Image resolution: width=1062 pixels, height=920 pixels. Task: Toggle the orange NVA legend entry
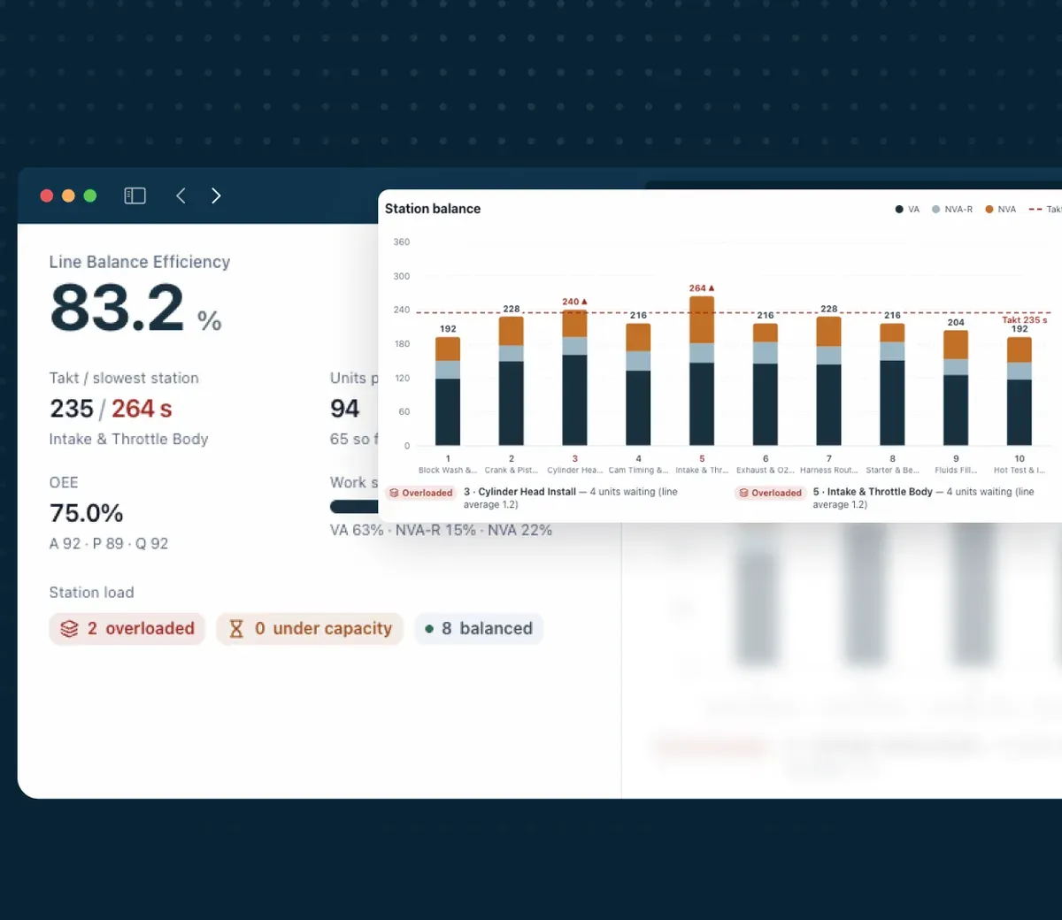1001,210
